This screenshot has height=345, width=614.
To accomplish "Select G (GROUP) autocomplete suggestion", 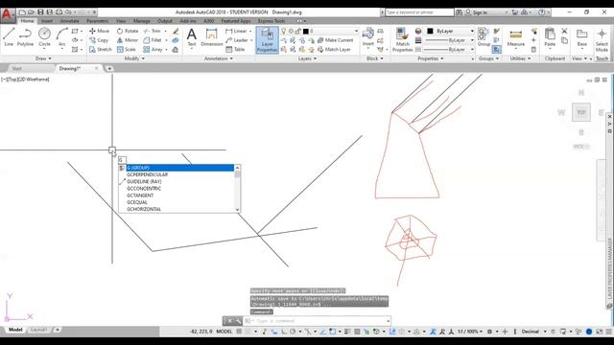I will pyautogui.click(x=177, y=168).
